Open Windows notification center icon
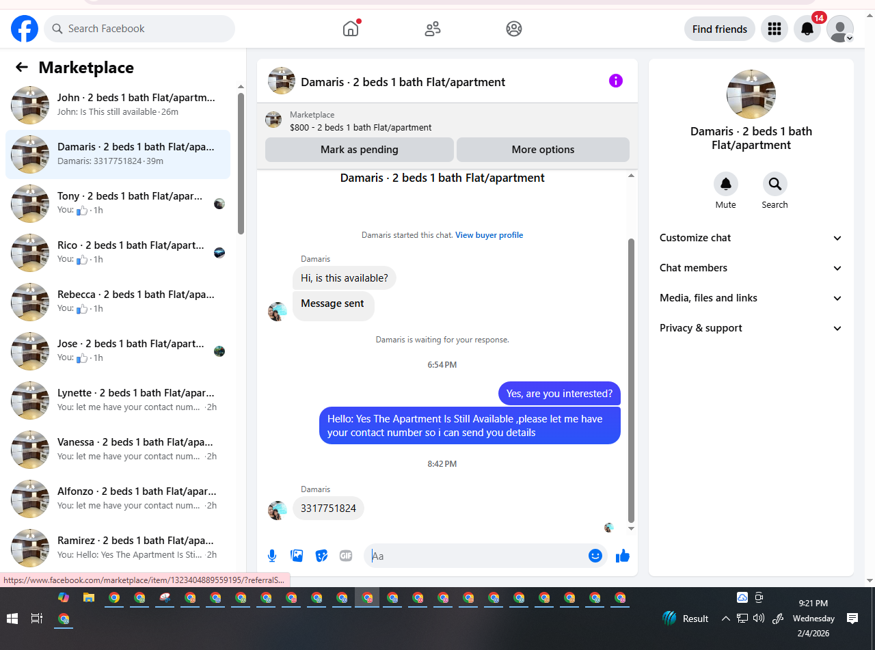The image size is (875, 650). 852,619
